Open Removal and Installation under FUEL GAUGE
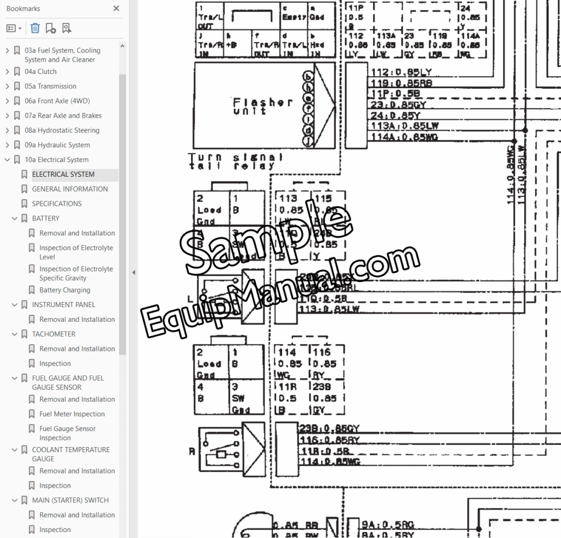The width and height of the screenshot is (561, 538). 77,399
